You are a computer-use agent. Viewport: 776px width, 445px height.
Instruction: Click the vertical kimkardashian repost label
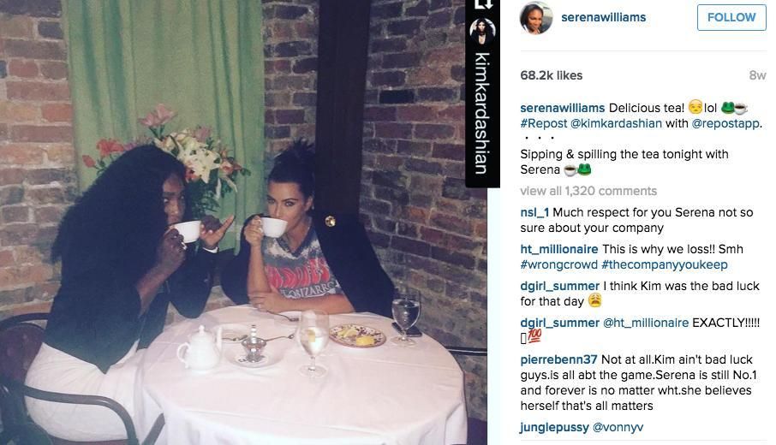(482, 114)
